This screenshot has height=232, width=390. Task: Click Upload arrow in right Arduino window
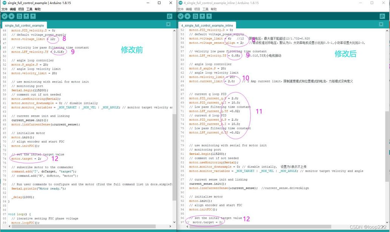coord(187,16)
